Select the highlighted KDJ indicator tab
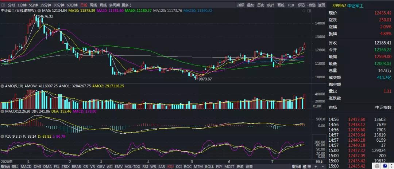Image resolution: width=394 pixels, height=169 pixels. [x=171, y=166]
